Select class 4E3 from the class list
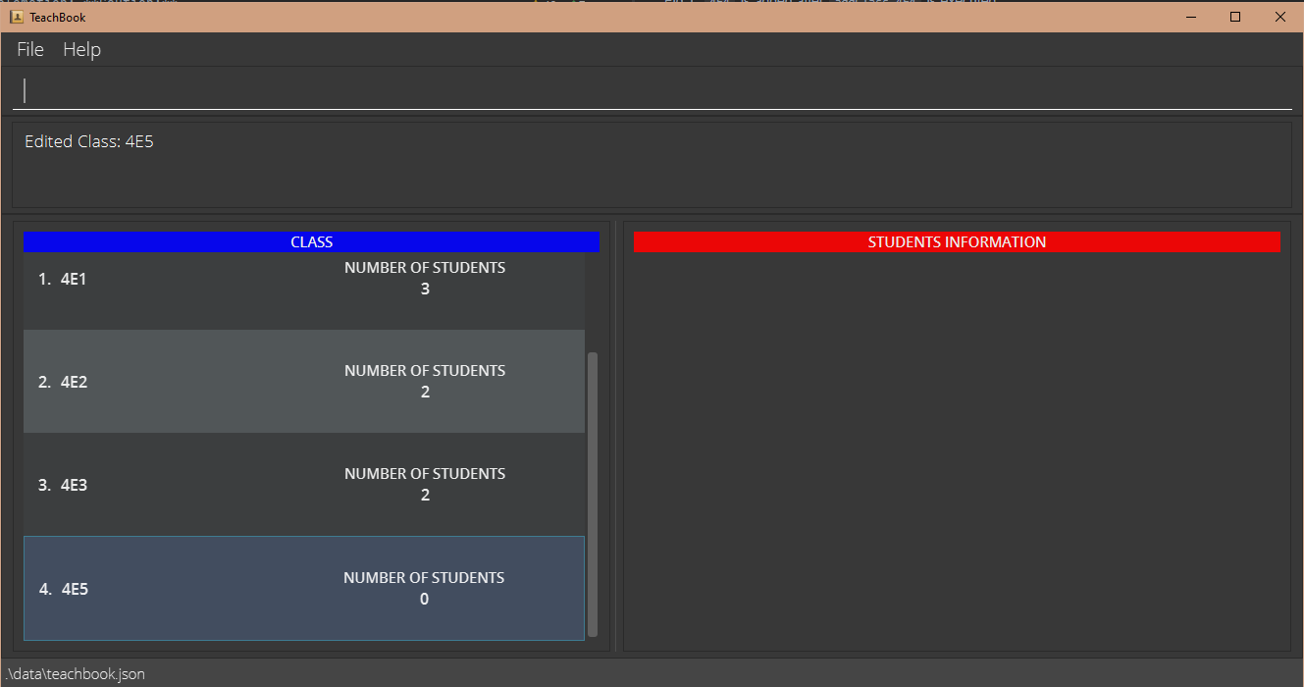This screenshot has height=687, width=1304. [196, 485]
